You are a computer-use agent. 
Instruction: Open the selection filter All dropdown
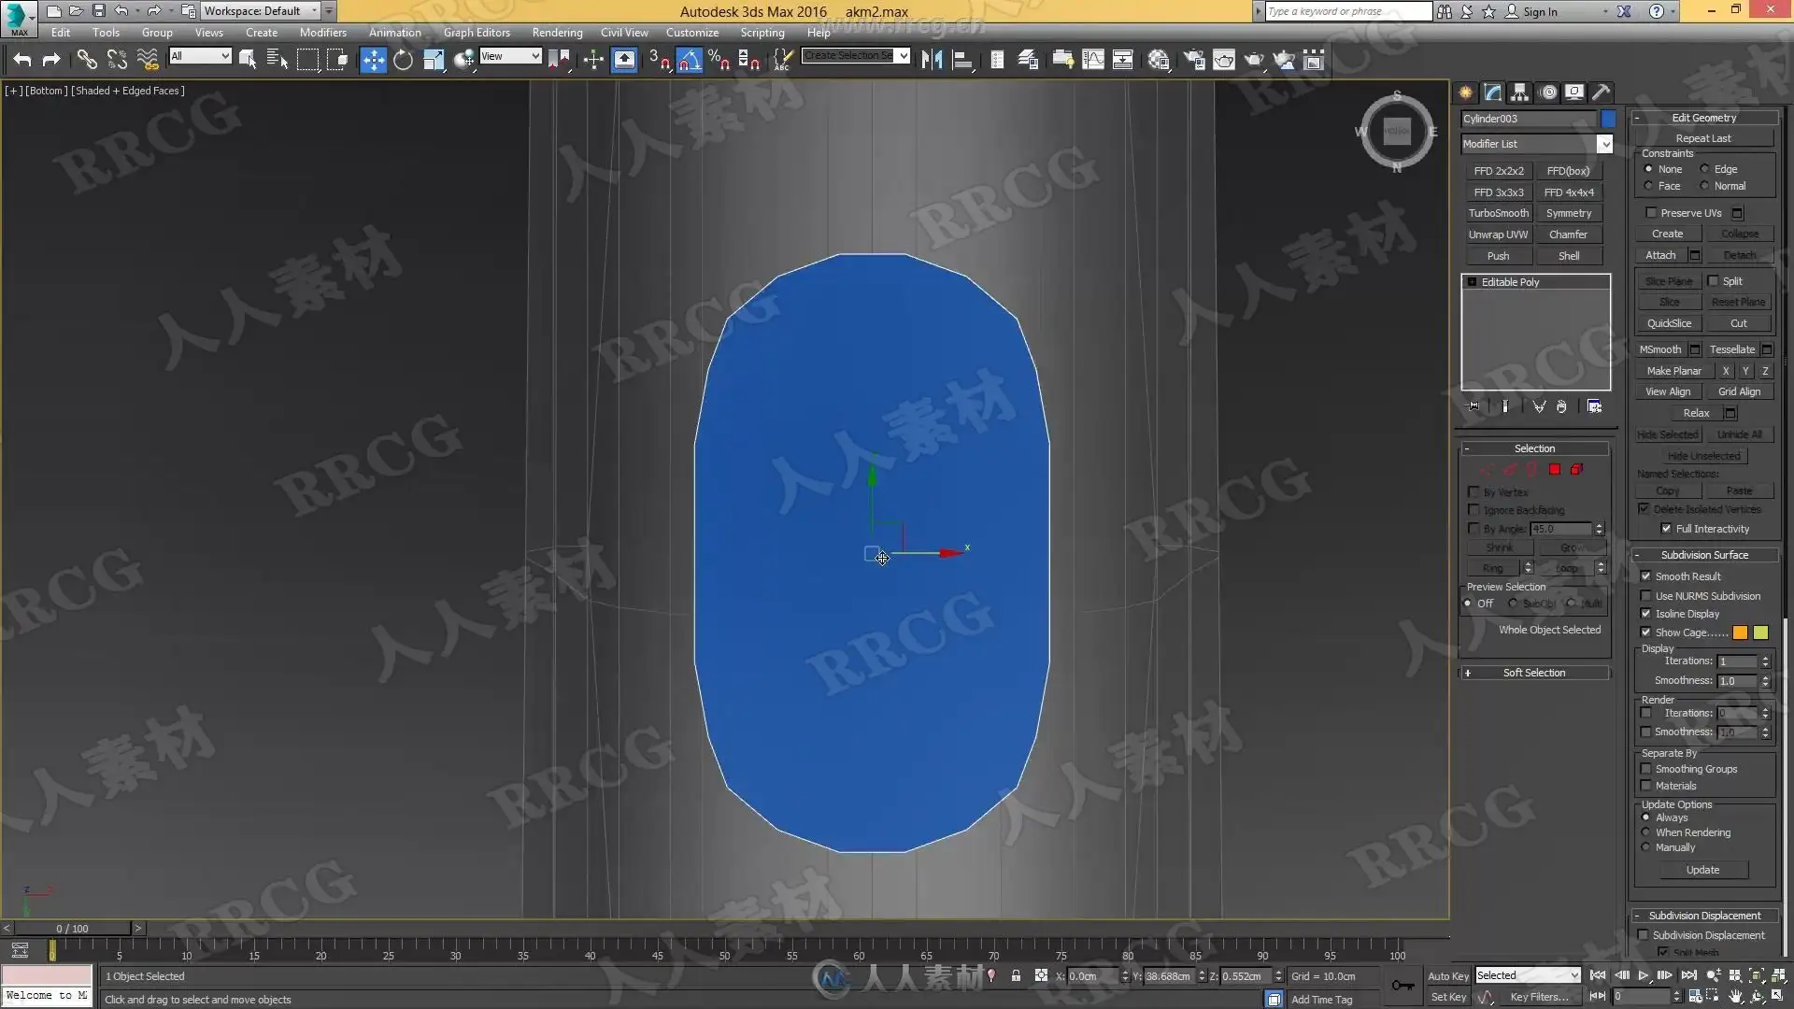pos(200,56)
